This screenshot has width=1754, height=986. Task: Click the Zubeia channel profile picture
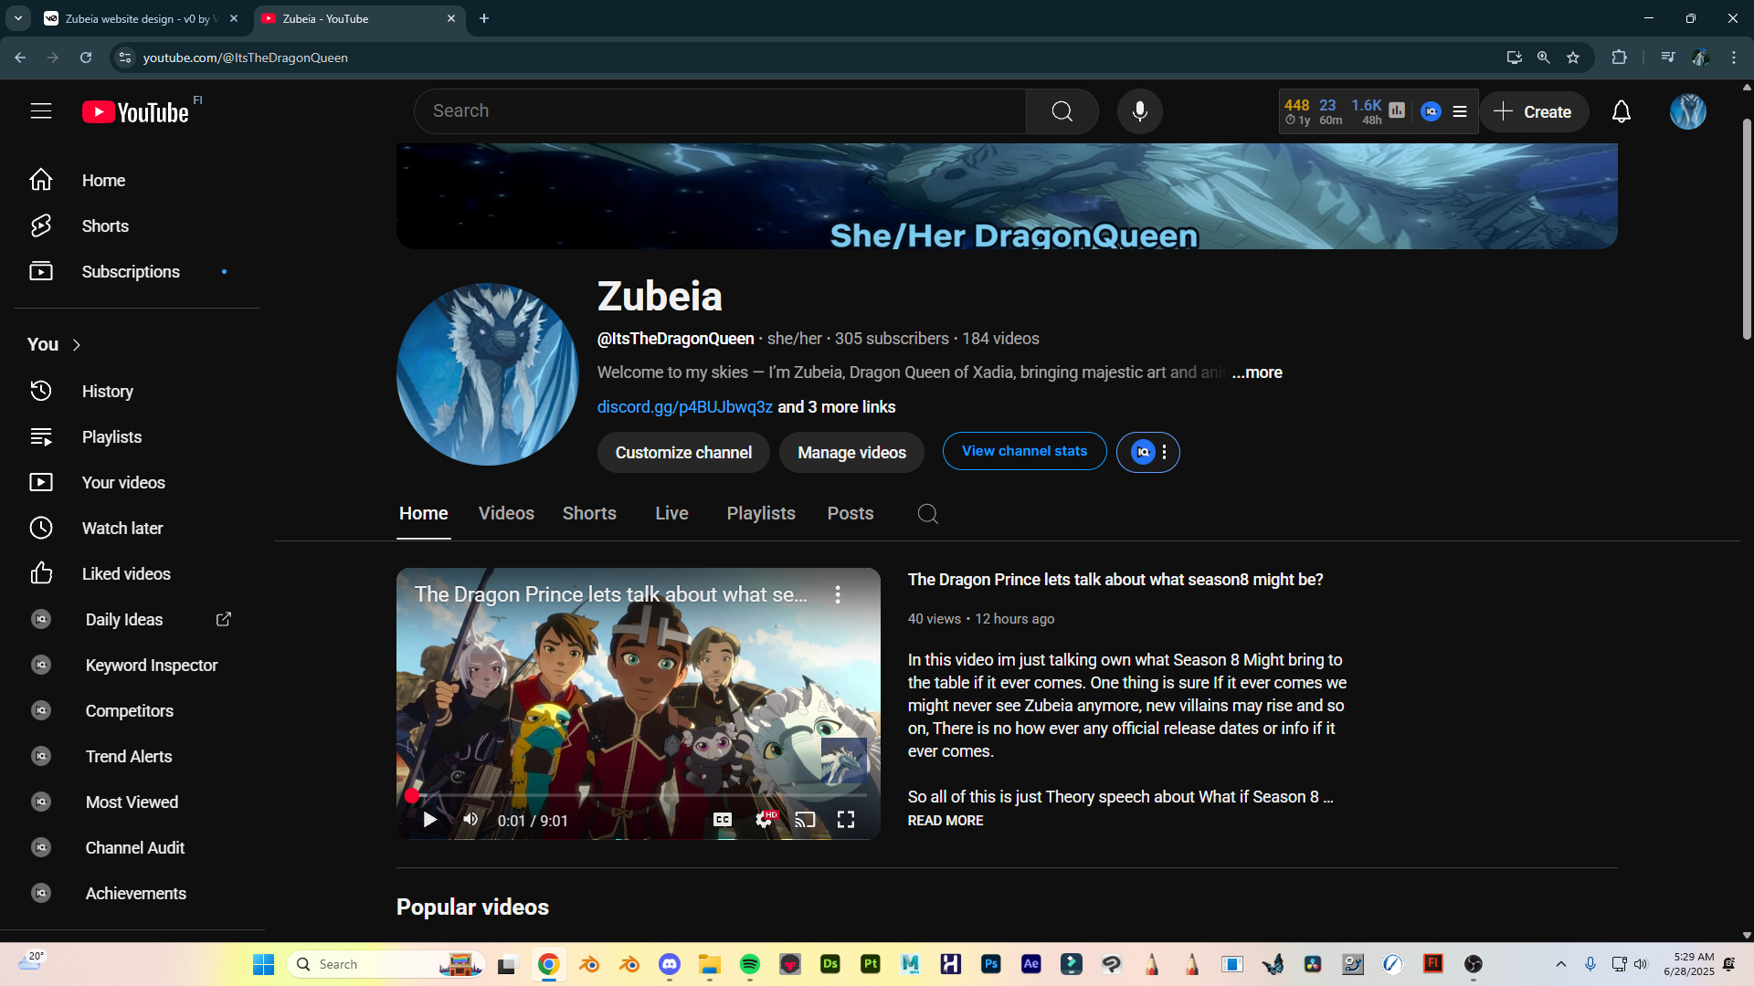[x=487, y=374]
